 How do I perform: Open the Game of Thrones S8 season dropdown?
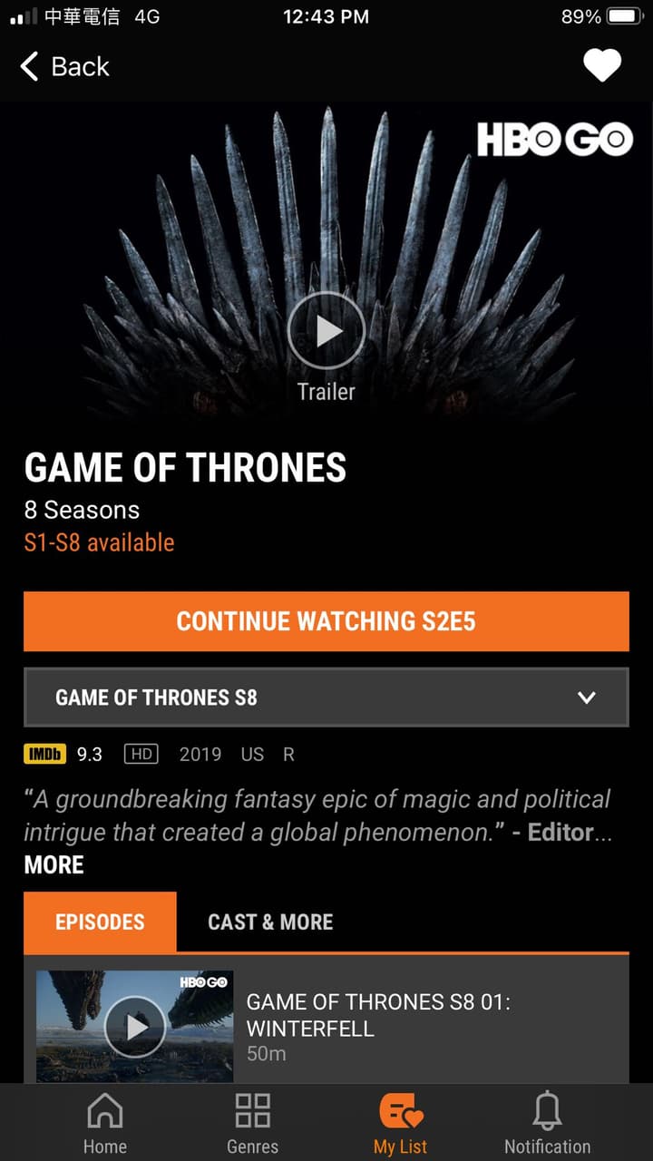pos(326,698)
